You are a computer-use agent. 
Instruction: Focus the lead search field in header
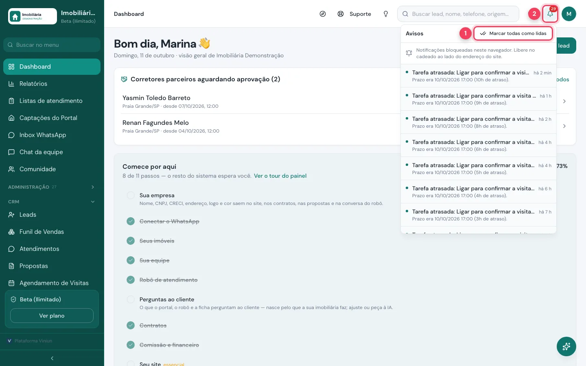(458, 14)
